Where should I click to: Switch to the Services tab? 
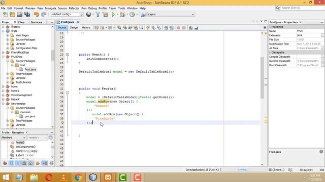pos(37,22)
